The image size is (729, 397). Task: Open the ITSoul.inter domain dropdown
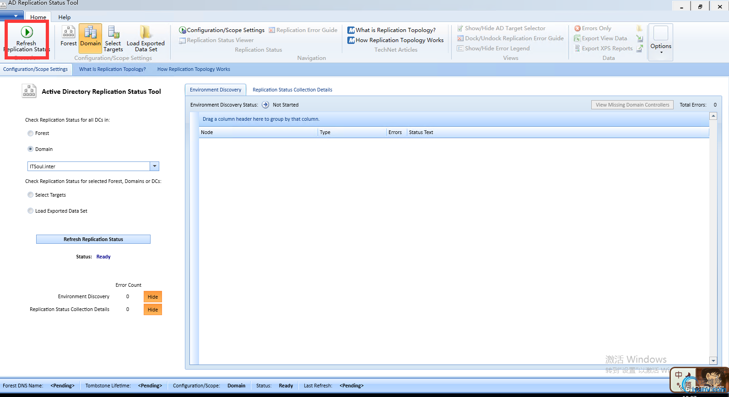[155, 166]
